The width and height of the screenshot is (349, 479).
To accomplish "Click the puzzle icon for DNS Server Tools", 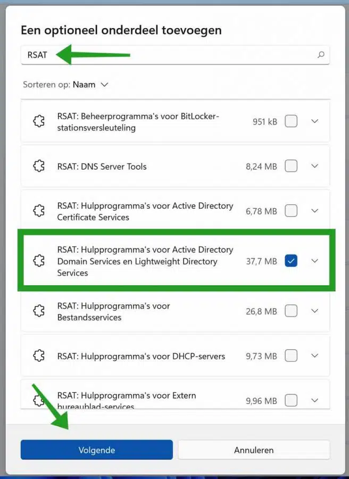I will [39, 166].
